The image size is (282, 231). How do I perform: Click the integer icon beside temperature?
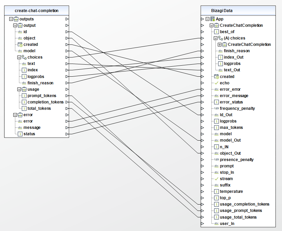216,191
